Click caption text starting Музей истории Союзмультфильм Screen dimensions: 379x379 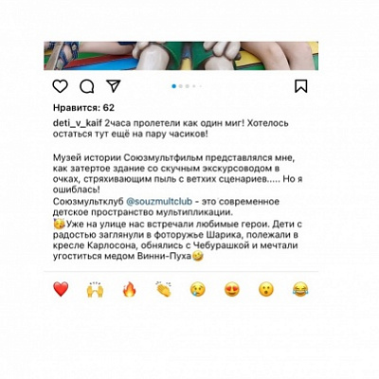[178, 173]
